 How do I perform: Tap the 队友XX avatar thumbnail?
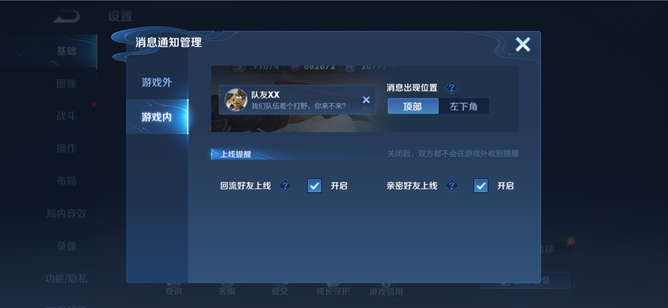pos(235,100)
